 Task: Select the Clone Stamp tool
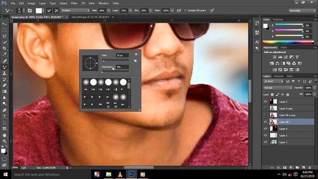click(4, 73)
